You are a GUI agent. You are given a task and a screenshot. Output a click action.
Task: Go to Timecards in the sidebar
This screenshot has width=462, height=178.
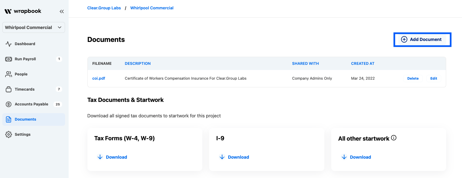click(x=25, y=89)
